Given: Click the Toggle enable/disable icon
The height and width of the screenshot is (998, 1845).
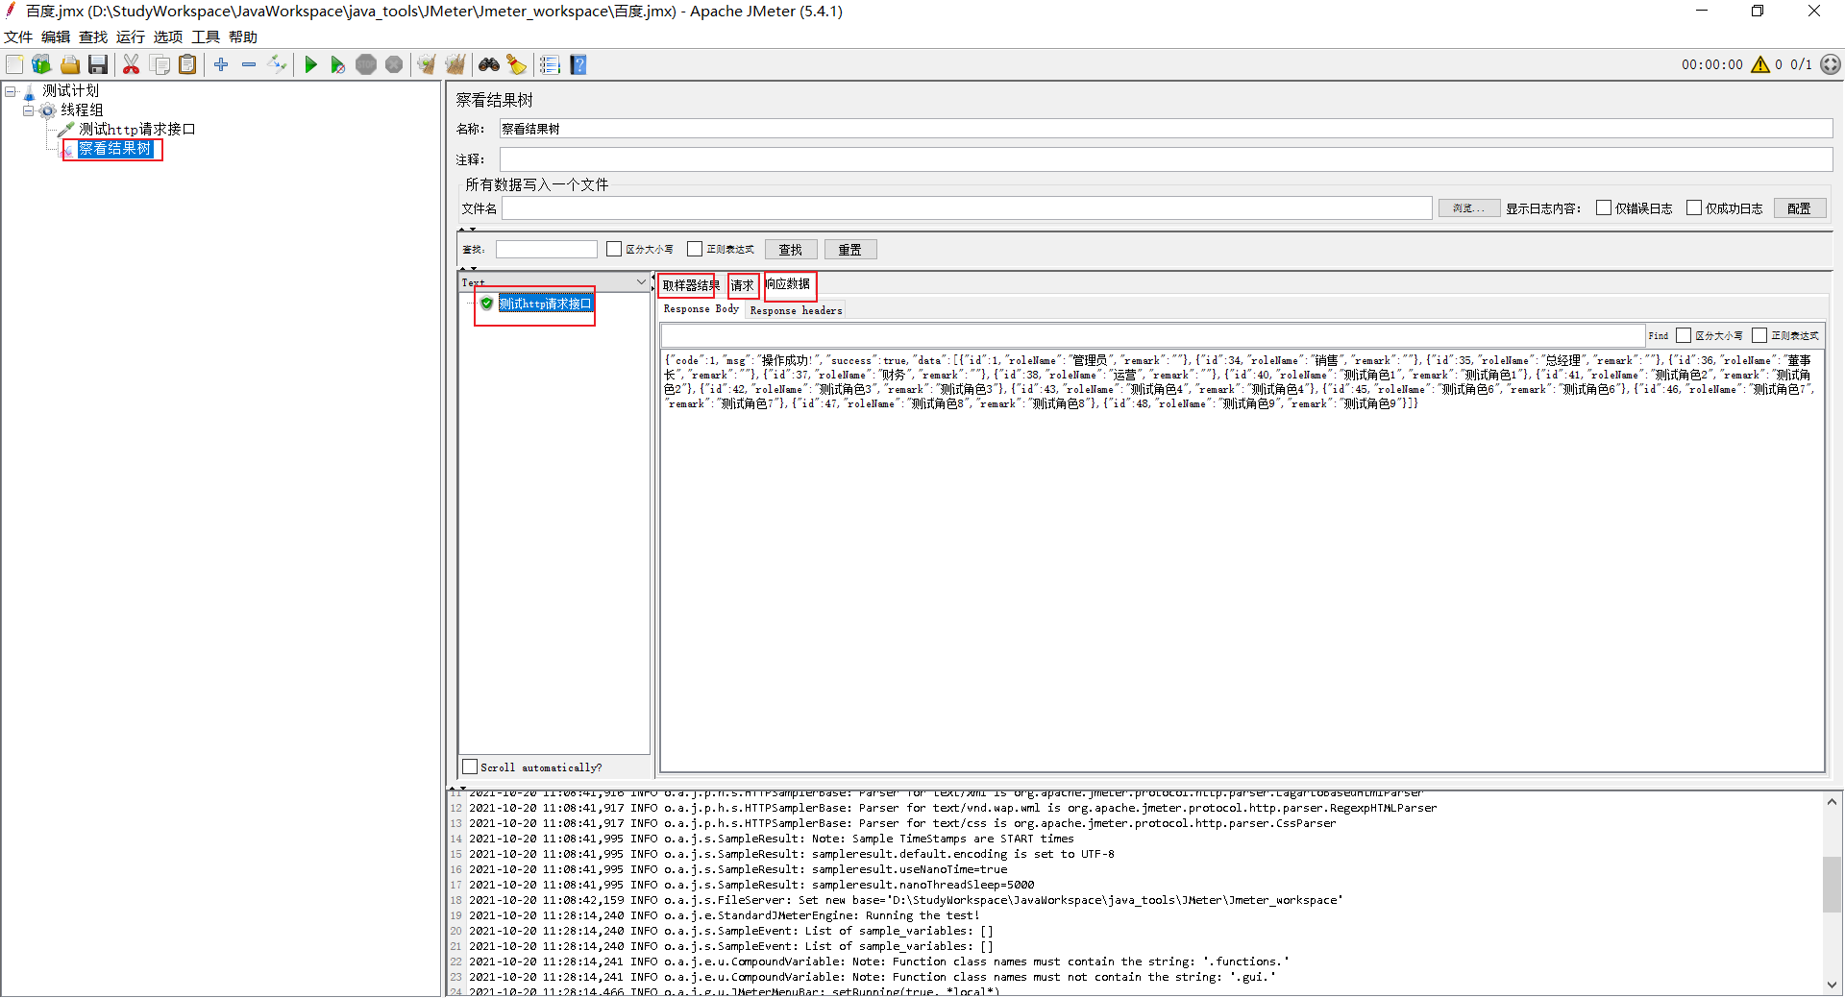Looking at the screenshot, I should point(277,64).
